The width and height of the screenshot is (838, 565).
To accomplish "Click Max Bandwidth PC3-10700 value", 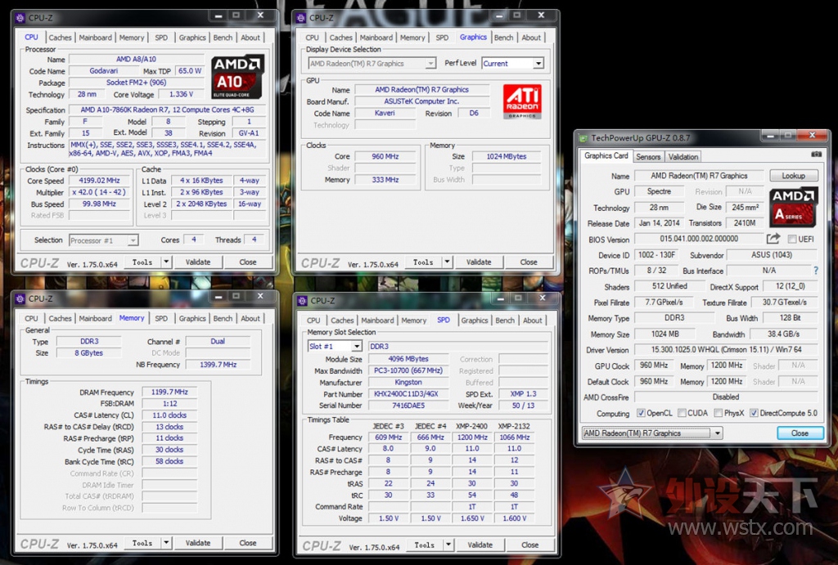I will point(408,370).
